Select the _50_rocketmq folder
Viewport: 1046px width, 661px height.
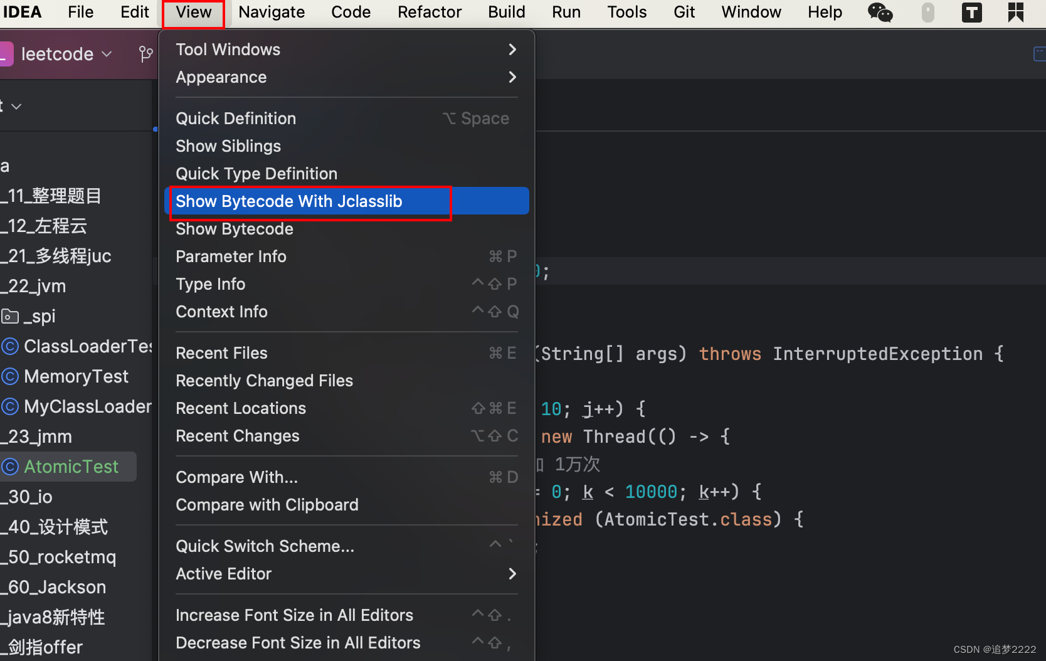pyautogui.click(x=58, y=557)
